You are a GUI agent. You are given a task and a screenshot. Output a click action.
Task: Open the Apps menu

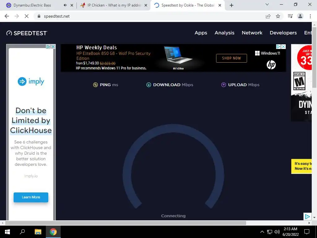[201, 33]
